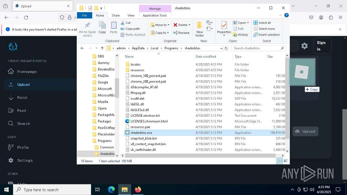This screenshot has width=347, height=195.
Task: Switch to the View ribbon tab
Action: coord(131,15)
